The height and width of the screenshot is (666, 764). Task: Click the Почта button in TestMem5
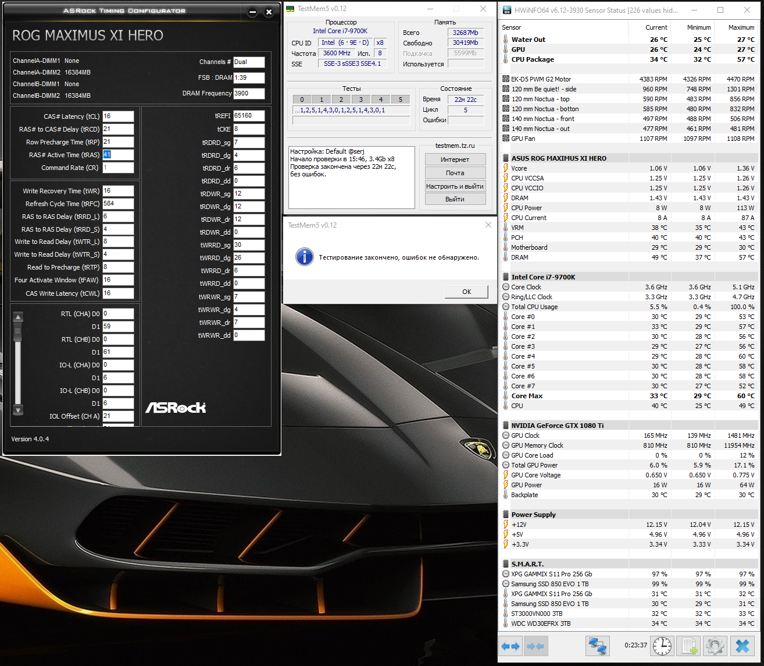[455, 173]
